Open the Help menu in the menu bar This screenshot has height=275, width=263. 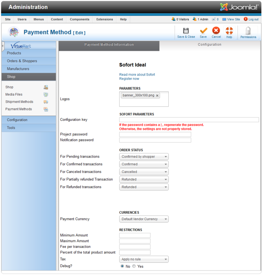click(123, 19)
